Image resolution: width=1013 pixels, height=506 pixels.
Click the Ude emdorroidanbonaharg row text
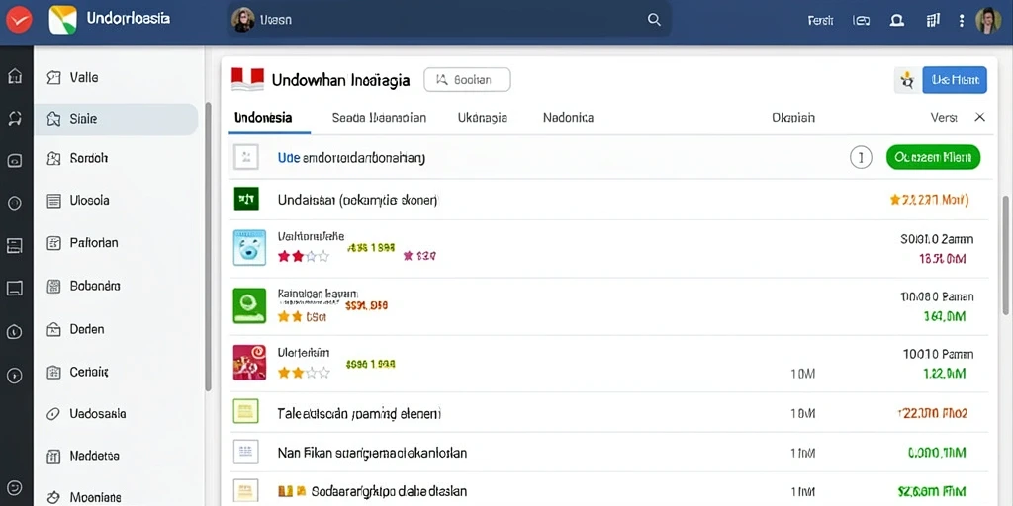(351, 157)
